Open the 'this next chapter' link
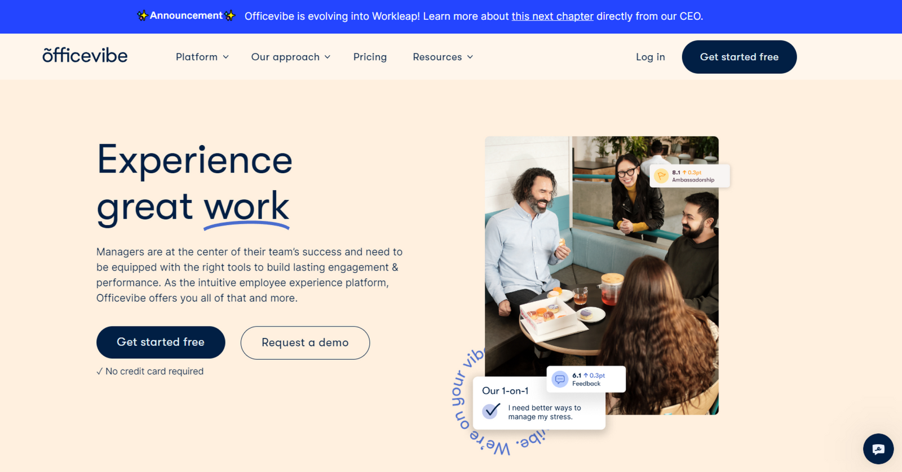The image size is (902, 472). tap(552, 16)
